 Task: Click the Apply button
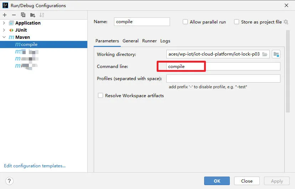click(277, 181)
